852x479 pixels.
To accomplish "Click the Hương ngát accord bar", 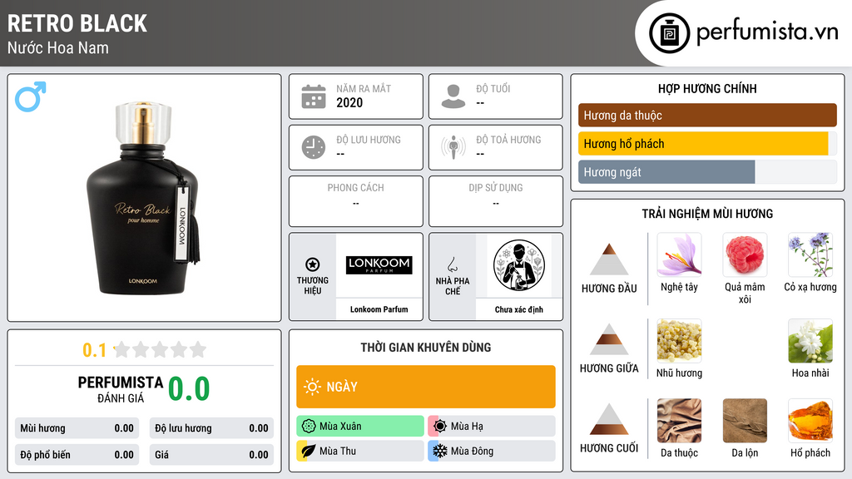I will (x=707, y=171).
